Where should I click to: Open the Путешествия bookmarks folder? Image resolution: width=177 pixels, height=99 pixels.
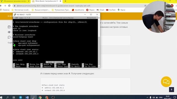pos(61,10)
